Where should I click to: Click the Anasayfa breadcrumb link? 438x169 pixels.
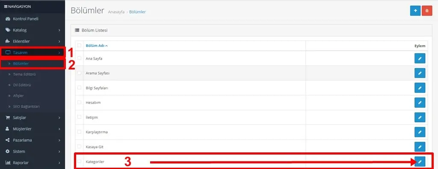coord(116,12)
